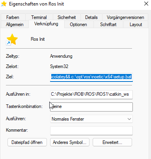The image size is (151, 159).
Task: Select the Schriftart tab
Action: coord(108,25)
